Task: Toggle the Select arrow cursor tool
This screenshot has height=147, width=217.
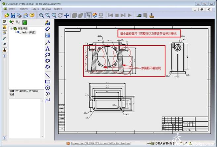Action: point(88,15)
